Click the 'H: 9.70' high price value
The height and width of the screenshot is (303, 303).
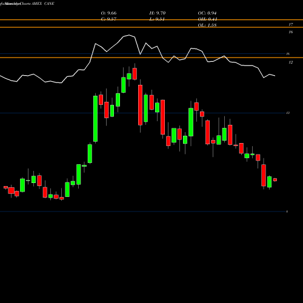(158, 13)
